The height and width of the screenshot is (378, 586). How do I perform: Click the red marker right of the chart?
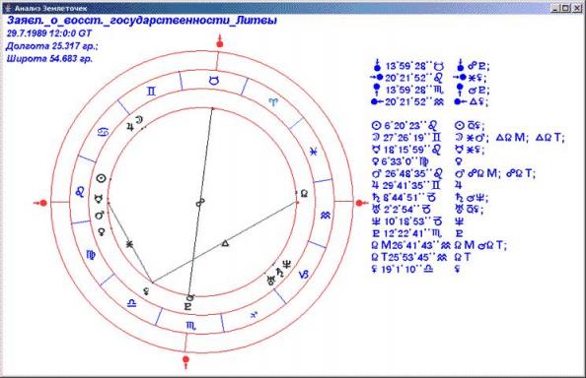(x=362, y=203)
